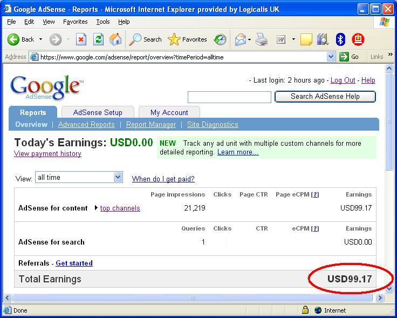397x318 pixels.
Task: Expand the Mail dropdown arrow
Action: [x=249, y=39]
